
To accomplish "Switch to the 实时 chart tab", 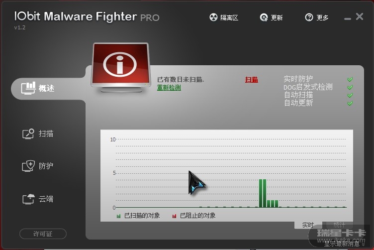I will click(308, 225).
